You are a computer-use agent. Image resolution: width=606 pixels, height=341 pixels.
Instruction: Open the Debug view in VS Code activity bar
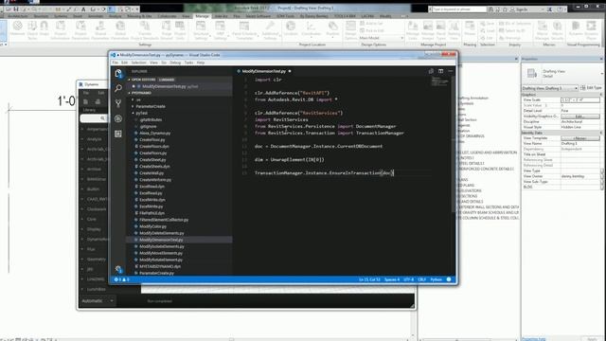point(118,118)
